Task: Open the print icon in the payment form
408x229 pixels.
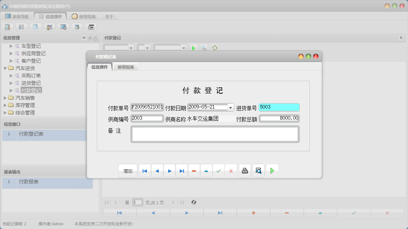Action: (245, 170)
